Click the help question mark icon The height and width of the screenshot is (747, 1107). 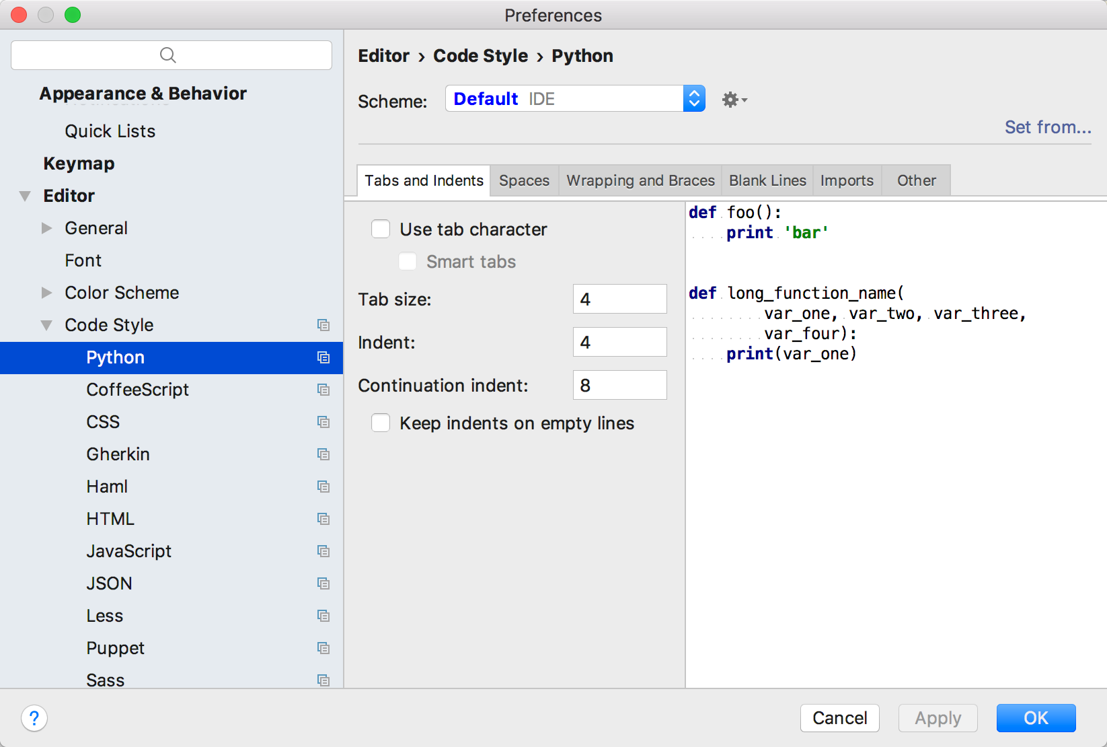click(34, 718)
